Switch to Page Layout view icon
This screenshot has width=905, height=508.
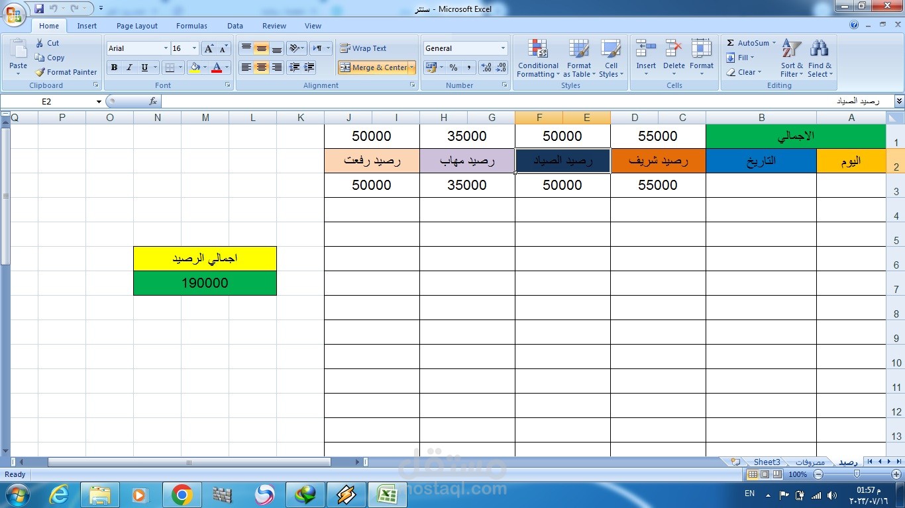765,474
